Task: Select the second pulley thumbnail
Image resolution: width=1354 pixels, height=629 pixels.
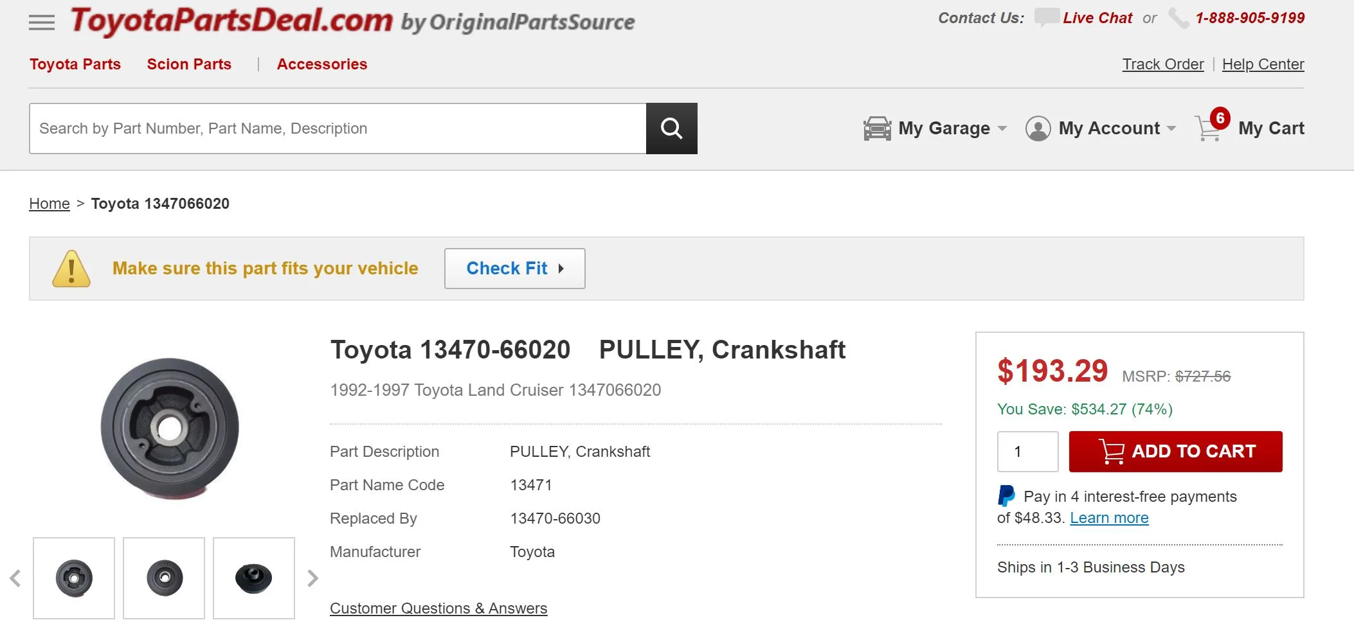Action: pos(164,578)
